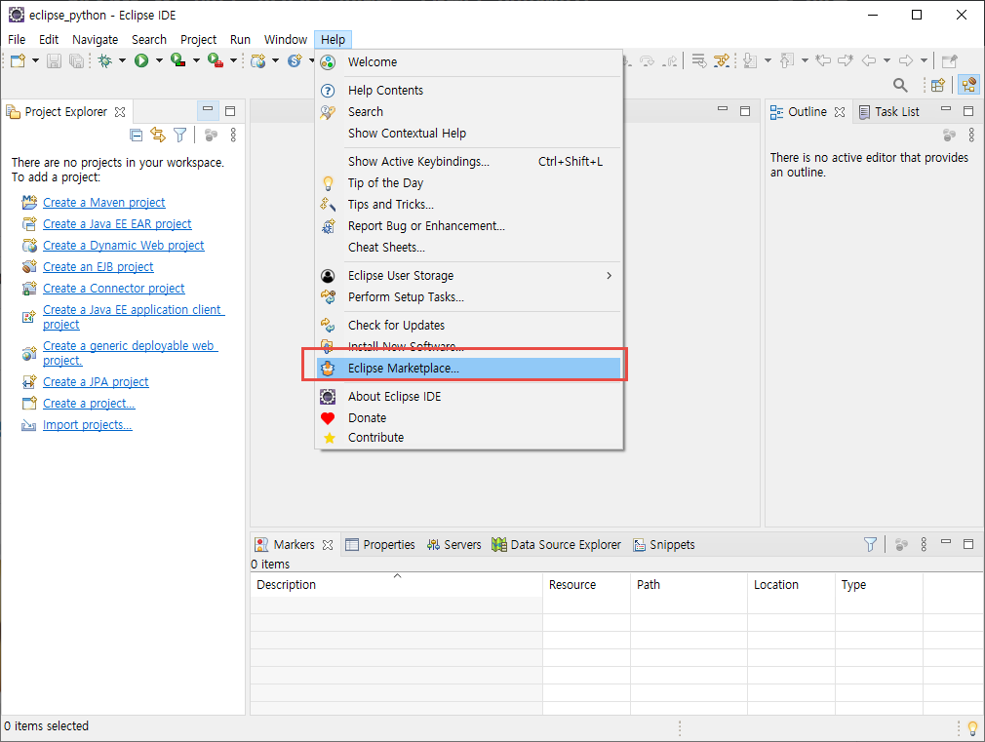Click the green Run button icon

(x=141, y=61)
